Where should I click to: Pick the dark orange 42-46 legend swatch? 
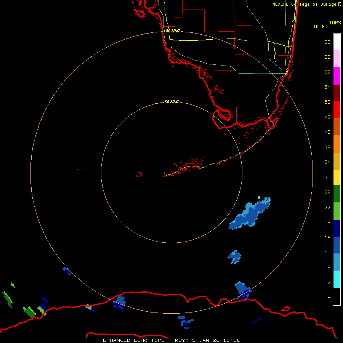click(x=337, y=127)
